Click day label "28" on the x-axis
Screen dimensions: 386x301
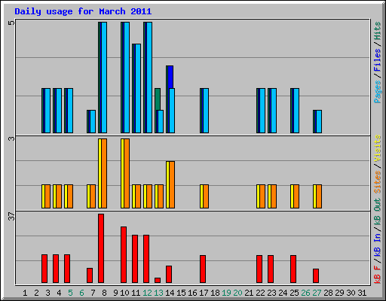[x=328, y=293]
